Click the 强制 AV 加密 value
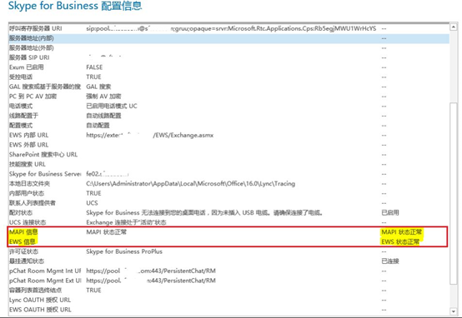This screenshot has height=318, width=462. [103, 97]
